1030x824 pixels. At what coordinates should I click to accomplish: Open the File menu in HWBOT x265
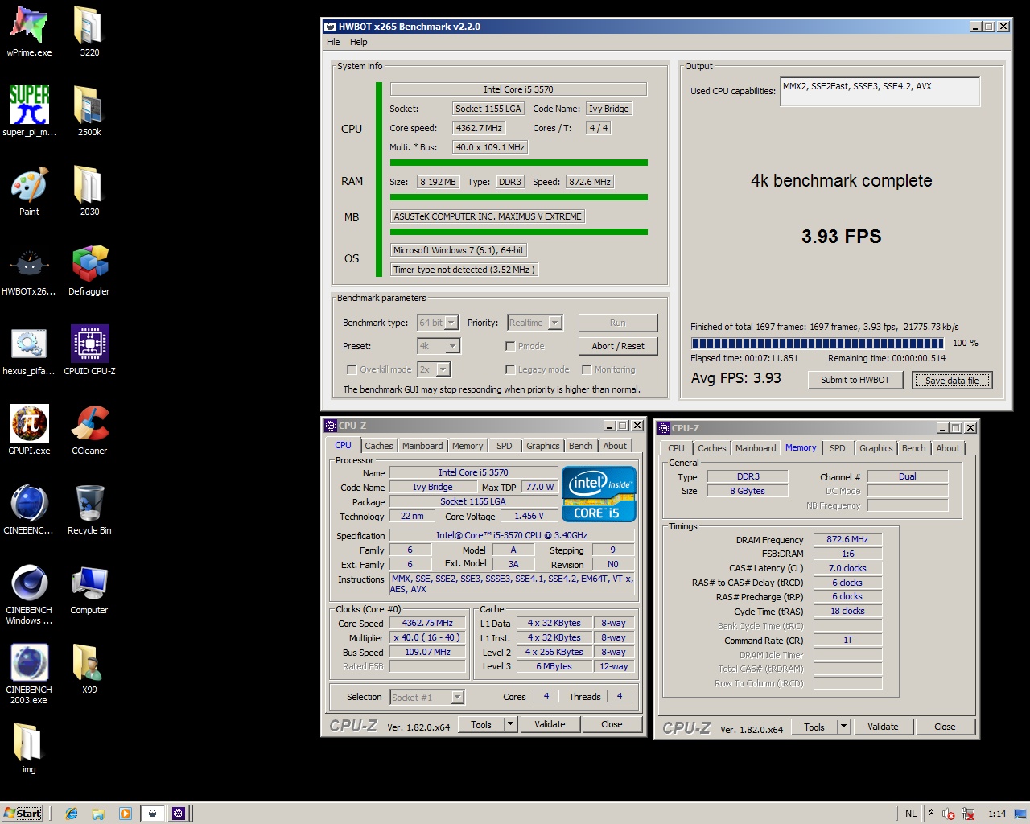pos(333,42)
